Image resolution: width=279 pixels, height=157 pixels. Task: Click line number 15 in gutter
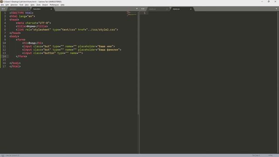(4, 60)
